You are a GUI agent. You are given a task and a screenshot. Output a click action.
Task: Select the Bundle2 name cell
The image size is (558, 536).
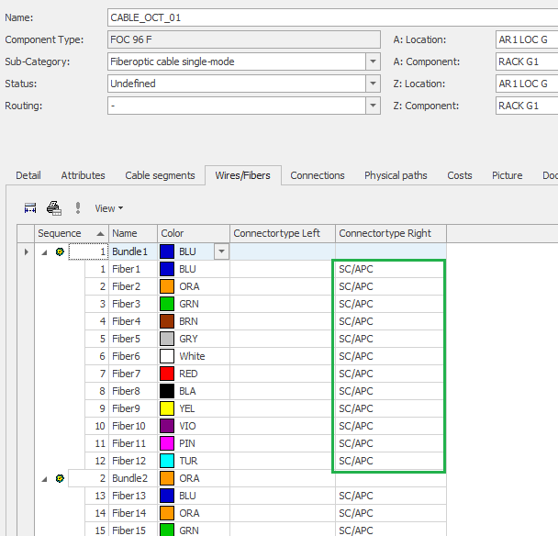point(133,478)
